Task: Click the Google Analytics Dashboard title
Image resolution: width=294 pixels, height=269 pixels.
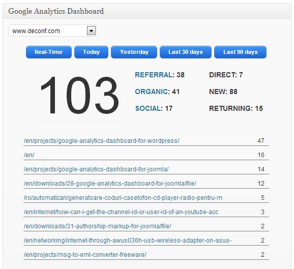Action: click(56, 11)
